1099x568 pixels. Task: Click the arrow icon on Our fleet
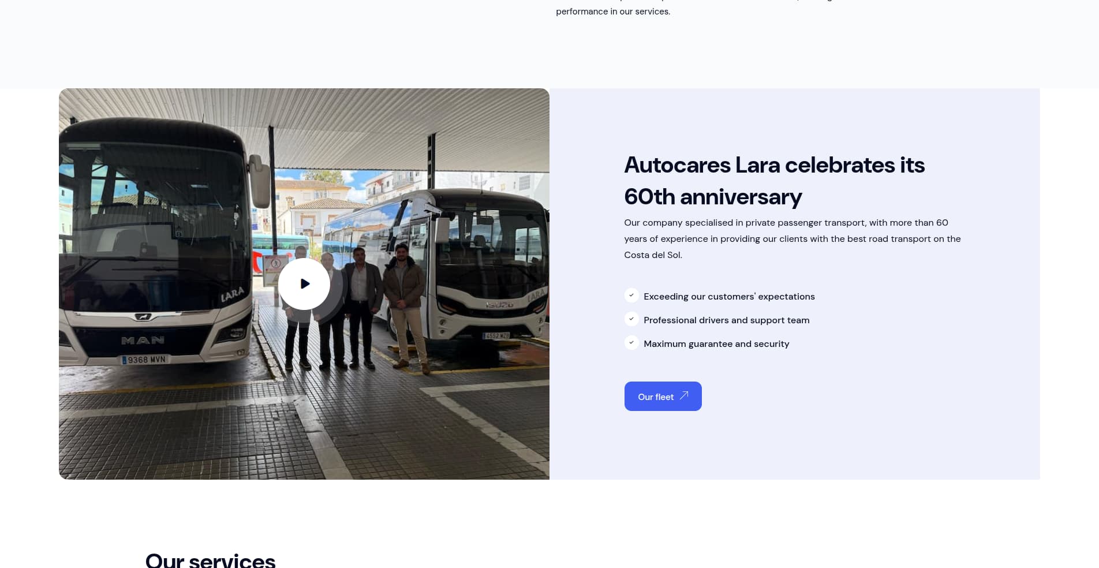tap(684, 395)
